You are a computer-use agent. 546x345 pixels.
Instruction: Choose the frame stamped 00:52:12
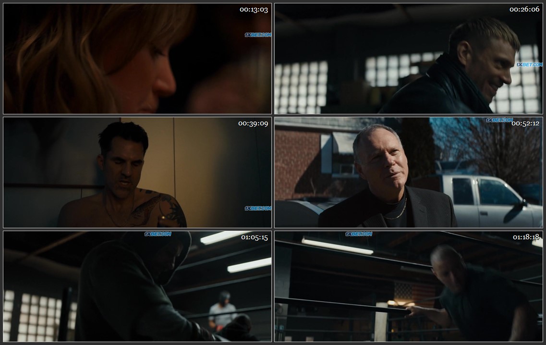pos(409,172)
